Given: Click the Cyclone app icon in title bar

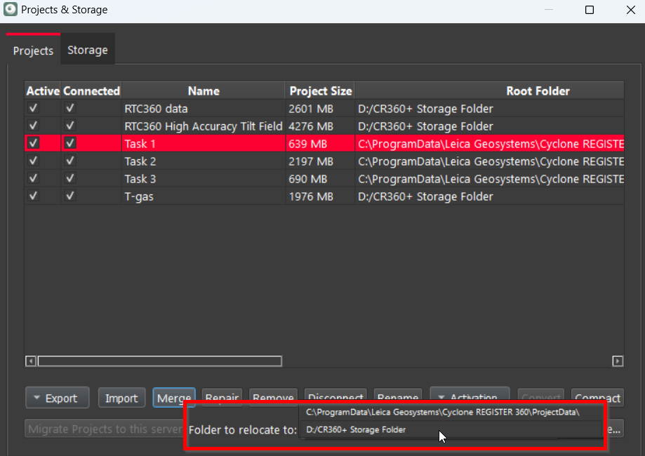Looking at the screenshot, I should pos(11,11).
